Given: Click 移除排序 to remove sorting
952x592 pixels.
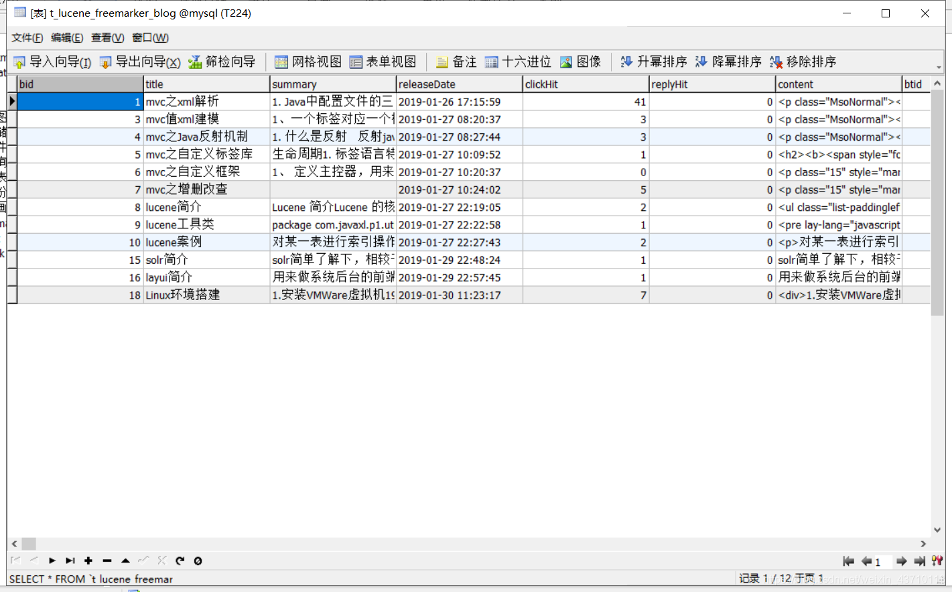Looking at the screenshot, I should point(803,62).
